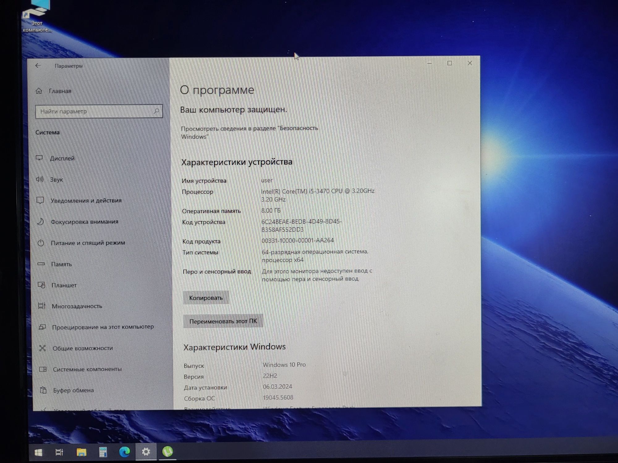Open the Home page via house icon
This screenshot has height=463, width=618.
pos(39,91)
